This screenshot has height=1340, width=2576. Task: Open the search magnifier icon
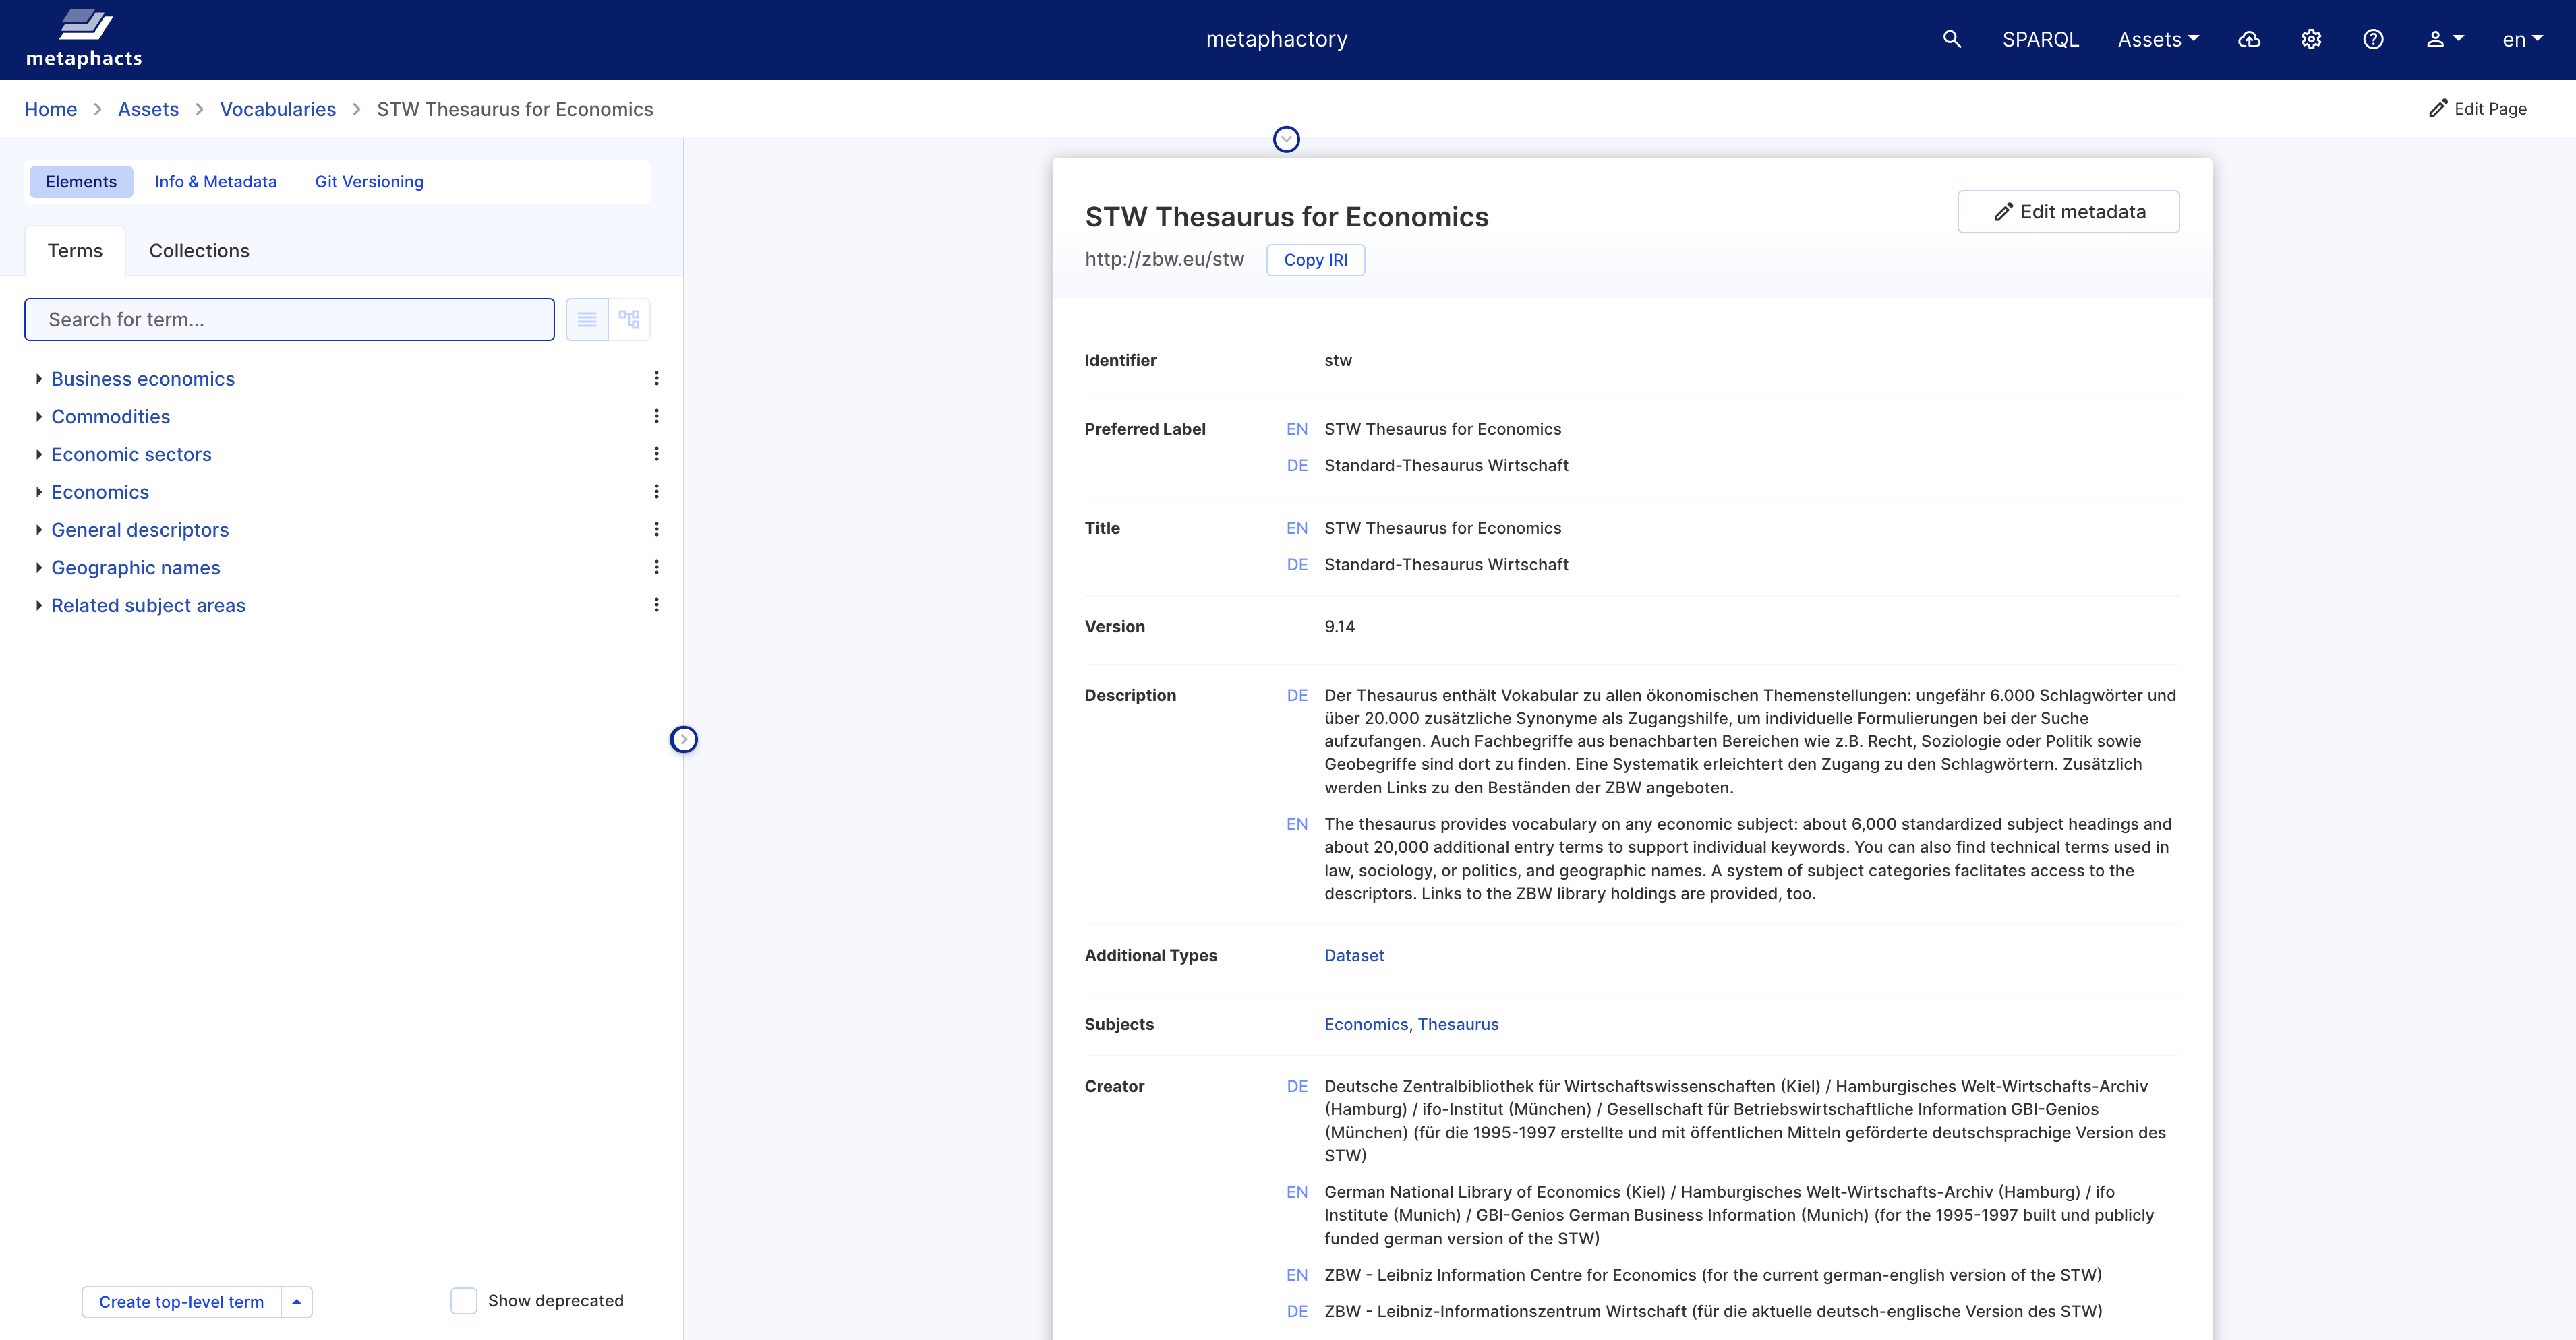tap(1951, 39)
